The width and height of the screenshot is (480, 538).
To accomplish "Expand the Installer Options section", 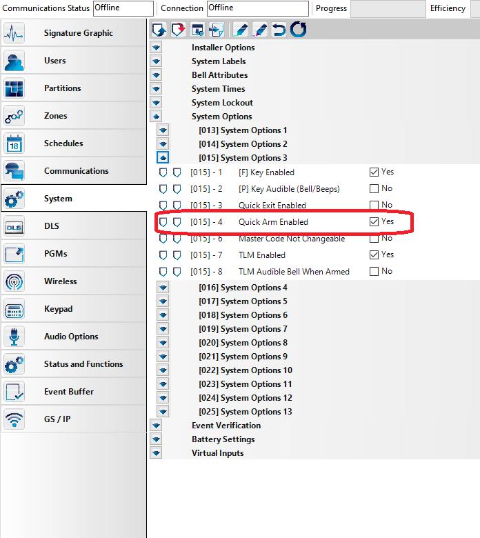I will [157, 48].
